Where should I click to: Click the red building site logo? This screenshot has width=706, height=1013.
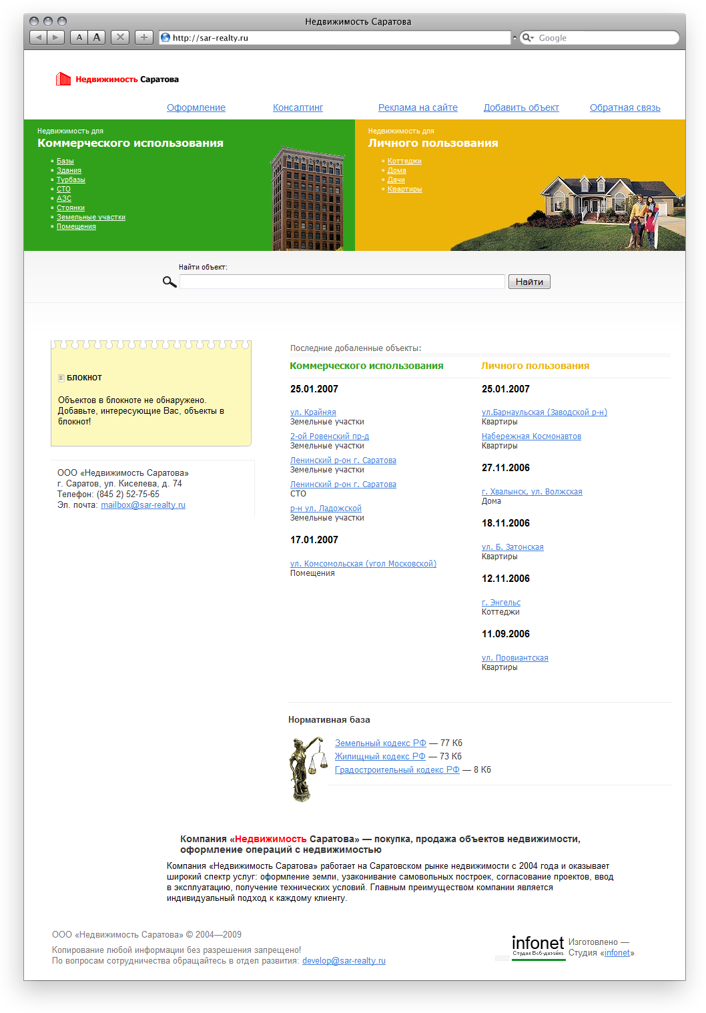63,79
